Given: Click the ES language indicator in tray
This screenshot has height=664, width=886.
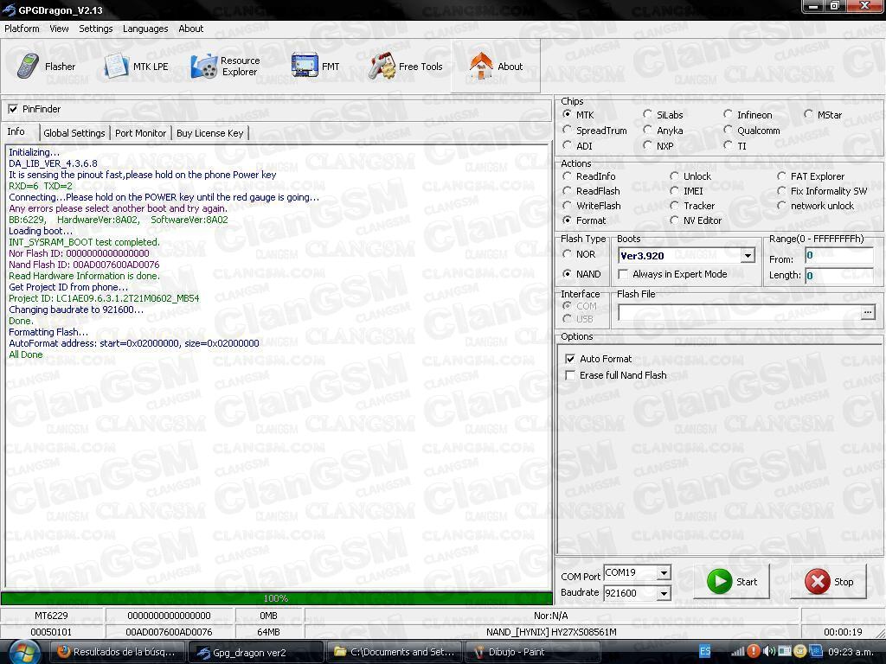Looking at the screenshot, I should [705, 651].
